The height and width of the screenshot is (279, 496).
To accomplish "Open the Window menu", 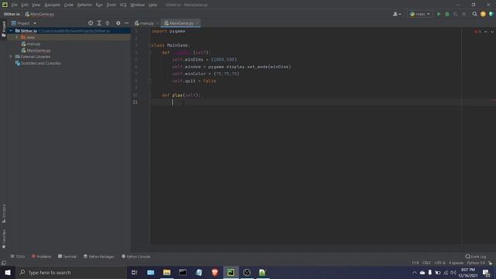I will pos(138,5).
